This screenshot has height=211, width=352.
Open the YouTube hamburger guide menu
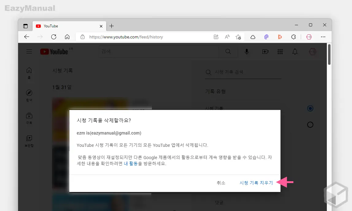[29, 52]
